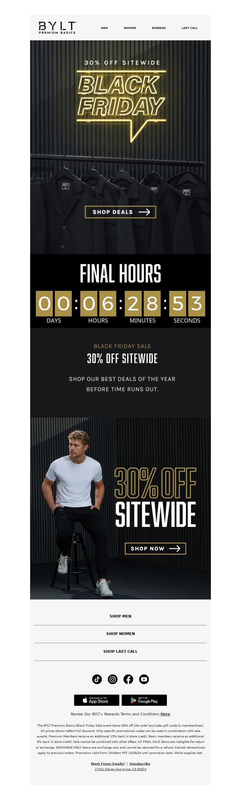The image size is (241, 797).
Task: Click the Want Fewer Emails link
Action: 108,764
